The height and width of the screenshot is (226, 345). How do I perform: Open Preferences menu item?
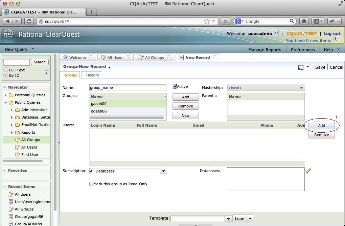click(x=303, y=50)
